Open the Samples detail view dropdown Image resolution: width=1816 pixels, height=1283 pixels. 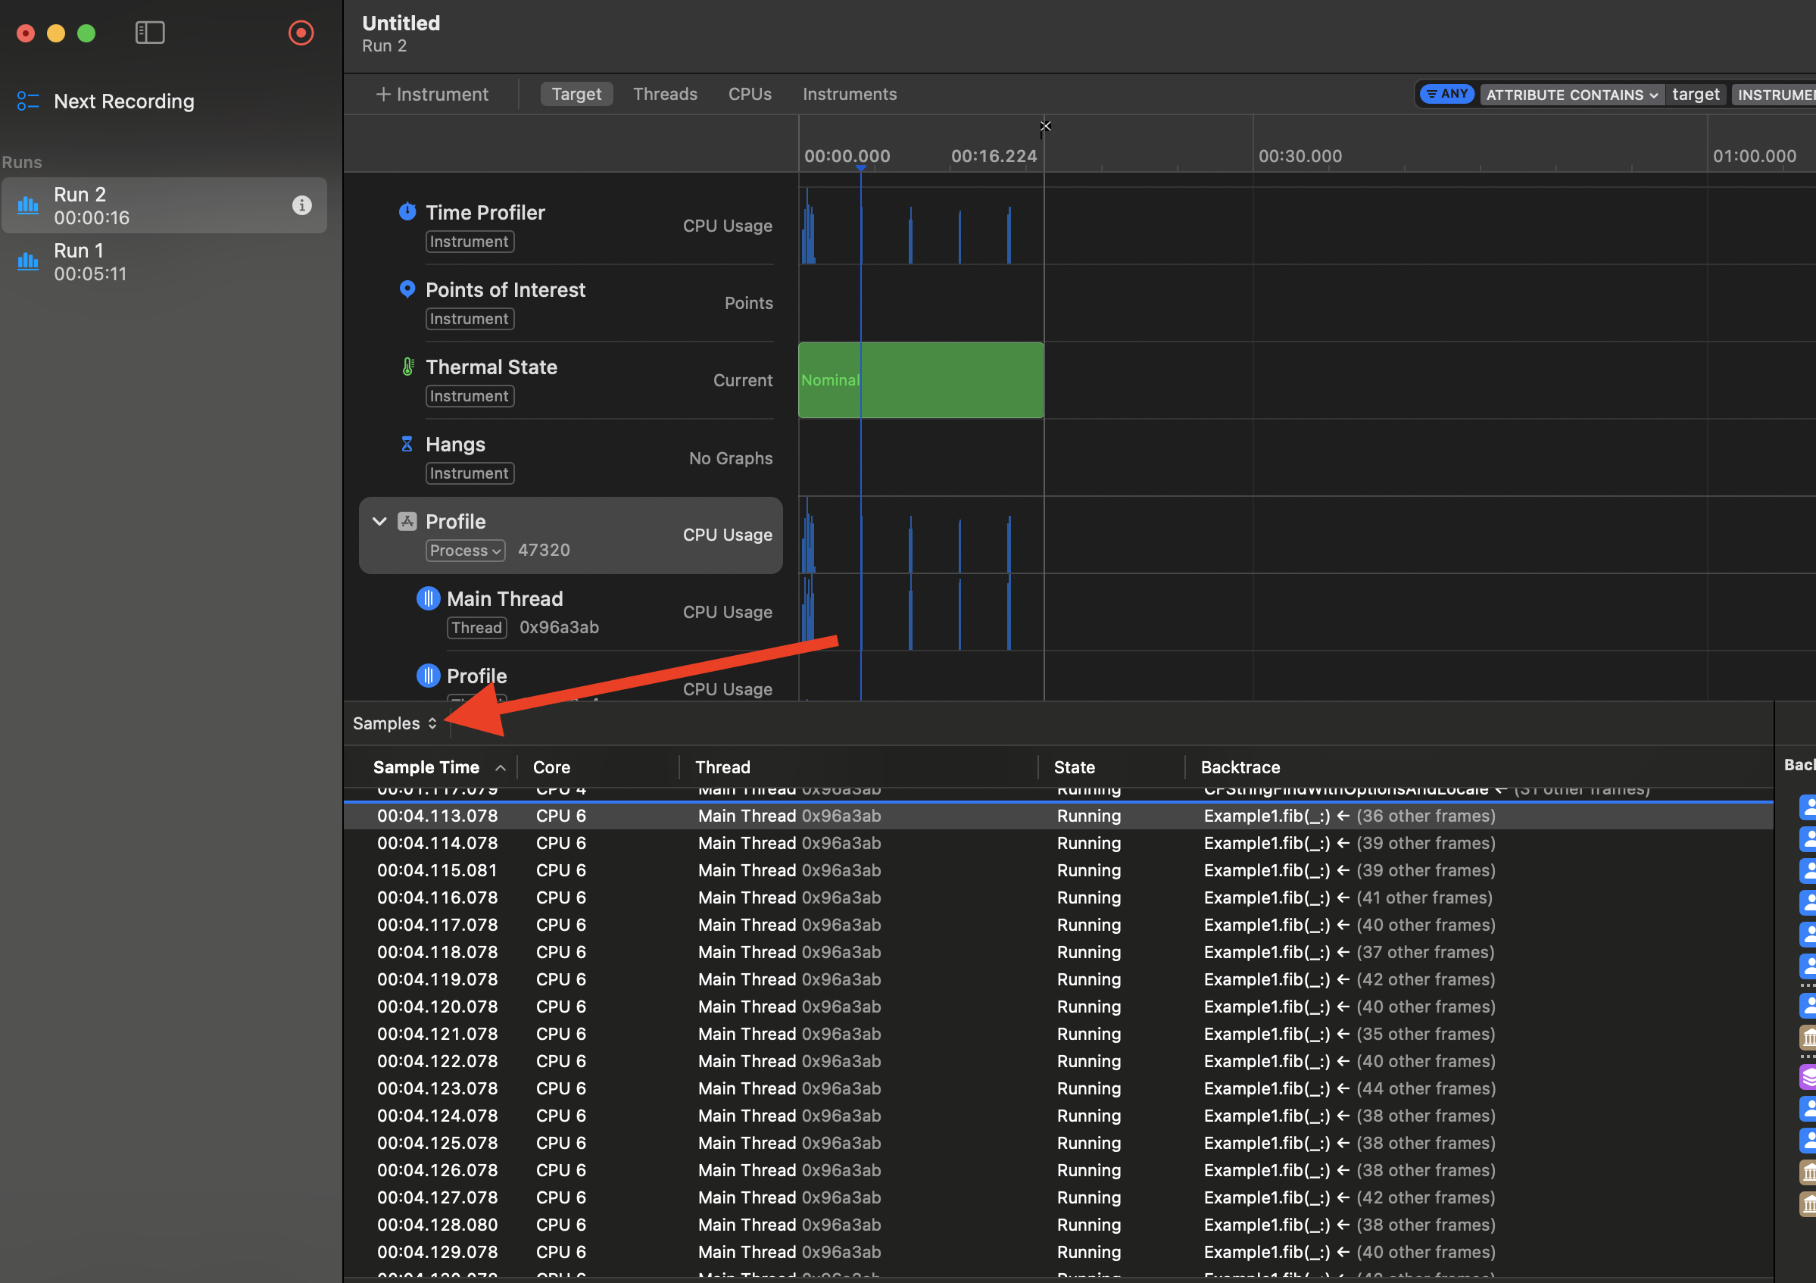tap(395, 724)
